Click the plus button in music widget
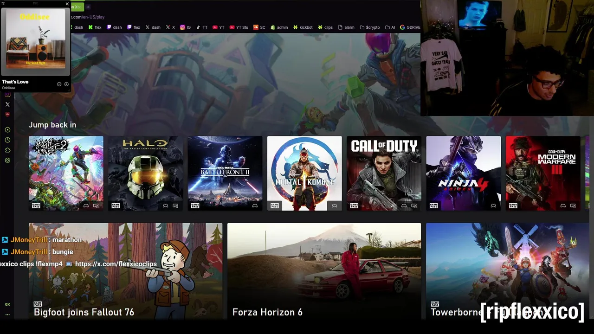This screenshot has height=334, width=594. (x=66, y=84)
